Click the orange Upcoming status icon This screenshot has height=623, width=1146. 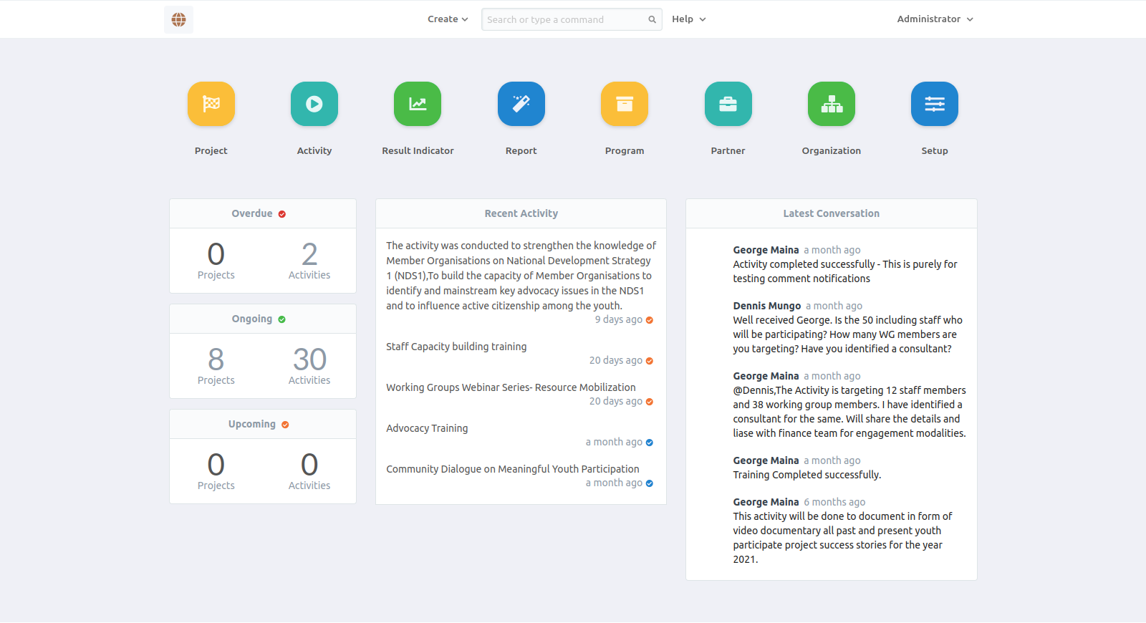pos(285,425)
